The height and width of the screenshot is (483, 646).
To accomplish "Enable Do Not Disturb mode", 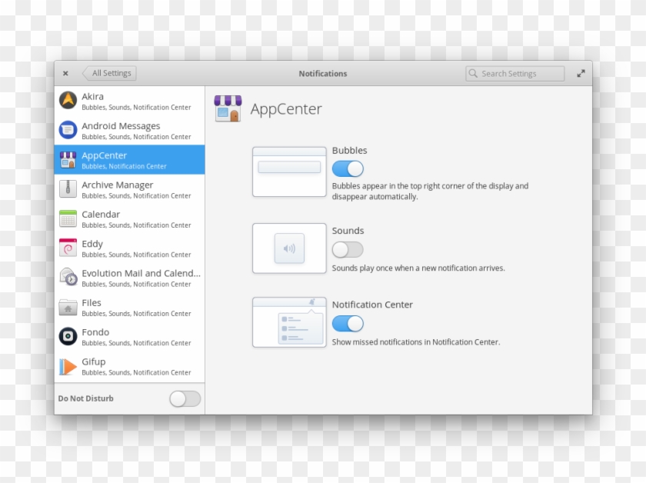I will [x=185, y=398].
